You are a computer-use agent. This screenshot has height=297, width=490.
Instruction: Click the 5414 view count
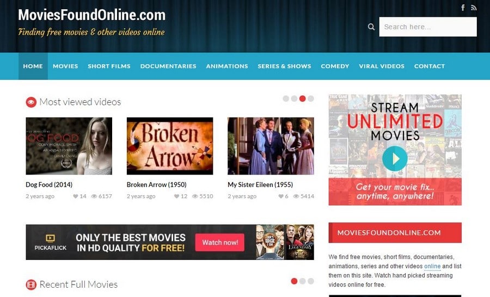[x=307, y=196]
